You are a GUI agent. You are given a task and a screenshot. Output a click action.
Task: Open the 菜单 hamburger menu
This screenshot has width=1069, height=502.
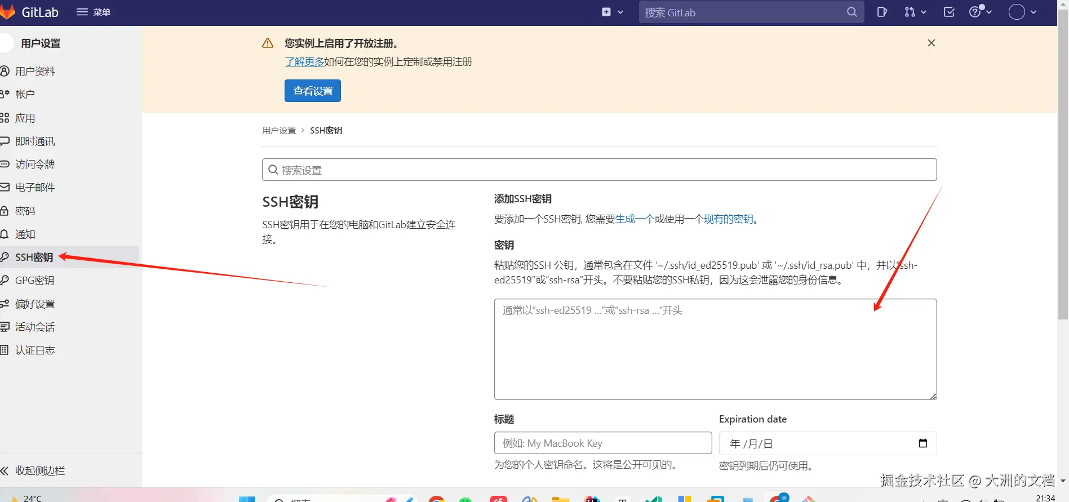94,12
